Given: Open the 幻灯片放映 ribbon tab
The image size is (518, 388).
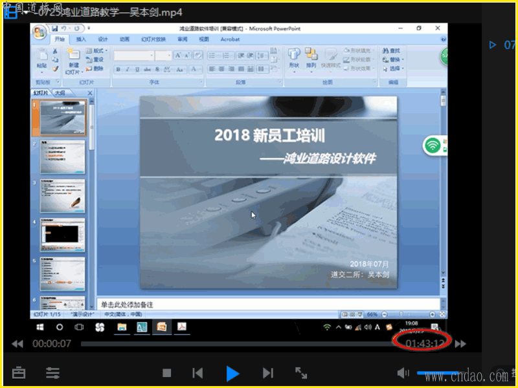Looking at the screenshot, I should click(153, 39).
